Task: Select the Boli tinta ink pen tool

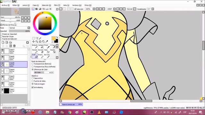Action: click(x=47, y=56)
